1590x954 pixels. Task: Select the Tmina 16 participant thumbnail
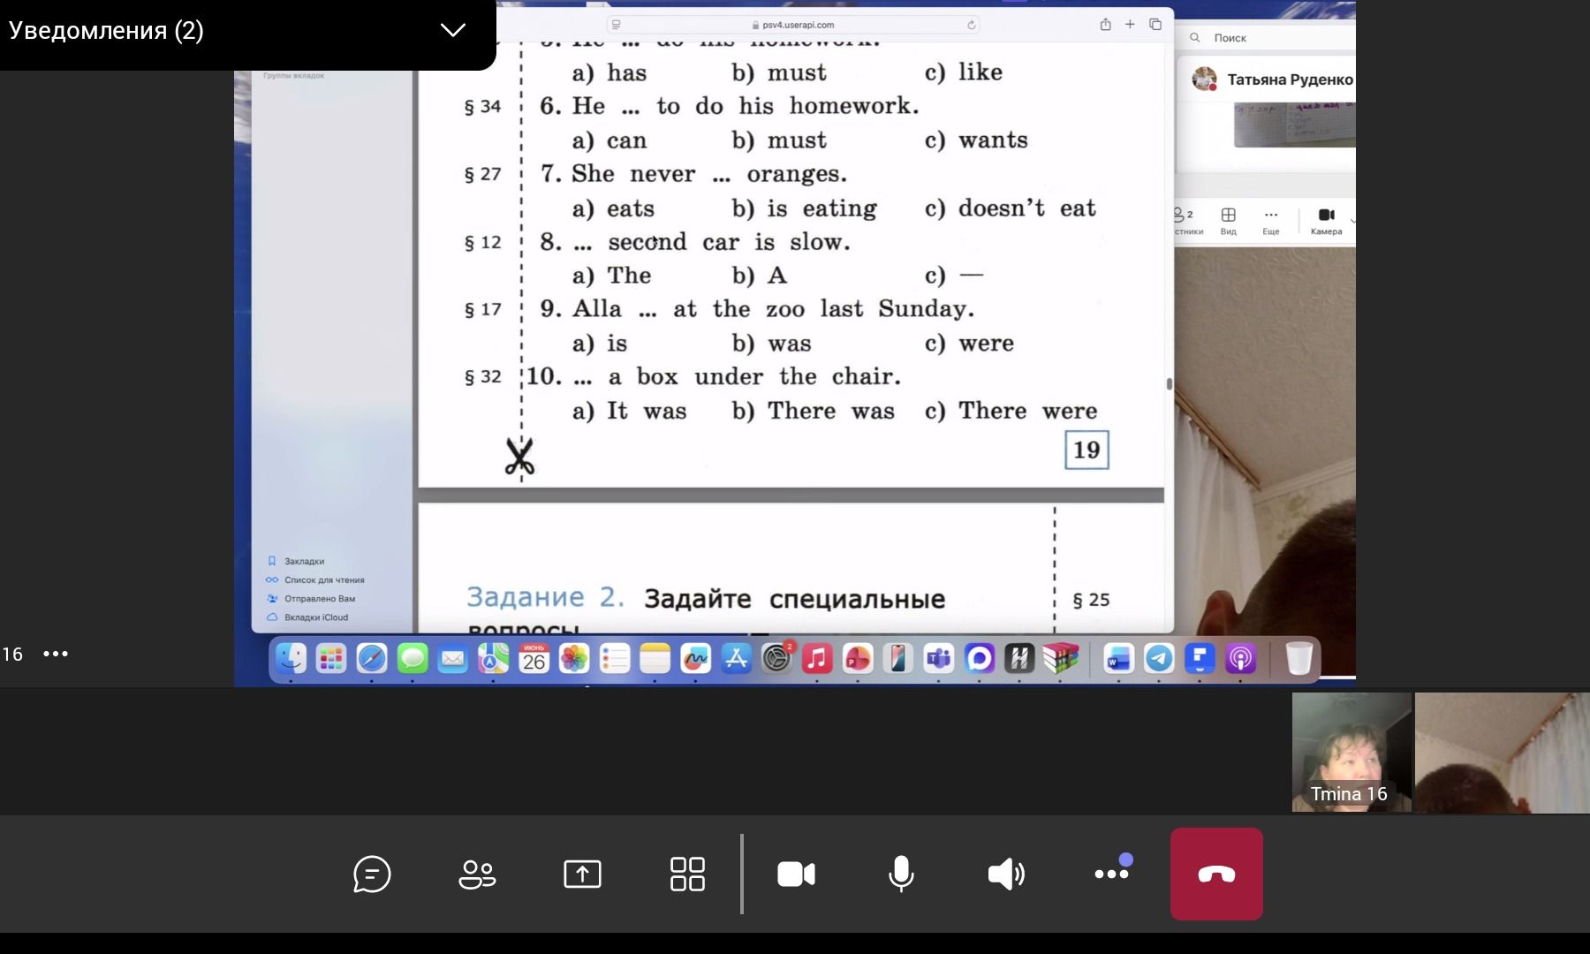click(1351, 753)
